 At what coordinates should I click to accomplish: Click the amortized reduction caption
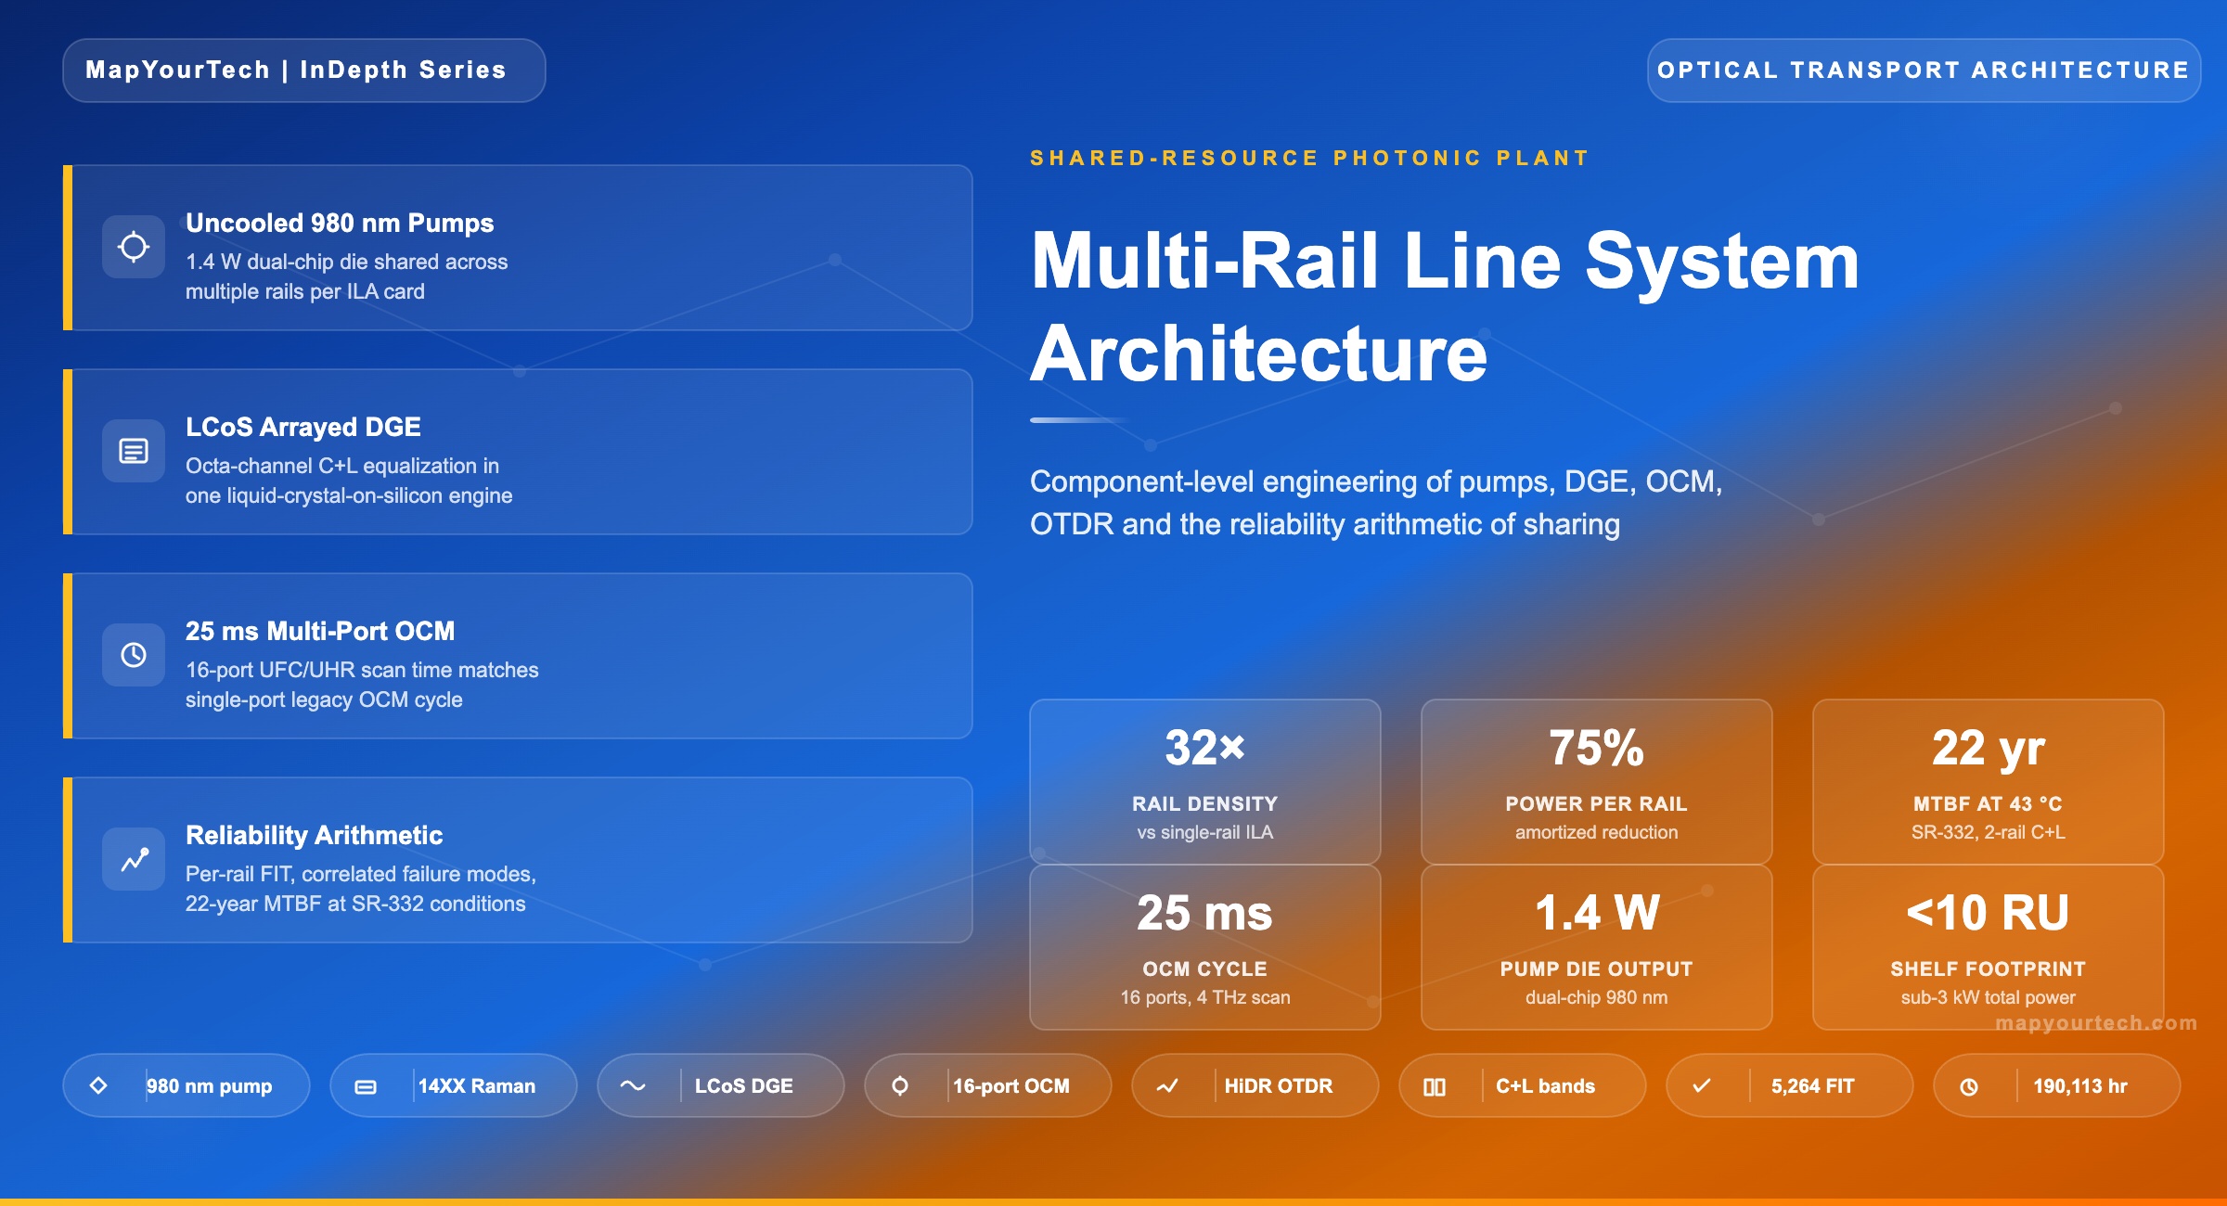tap(1597, 832)
